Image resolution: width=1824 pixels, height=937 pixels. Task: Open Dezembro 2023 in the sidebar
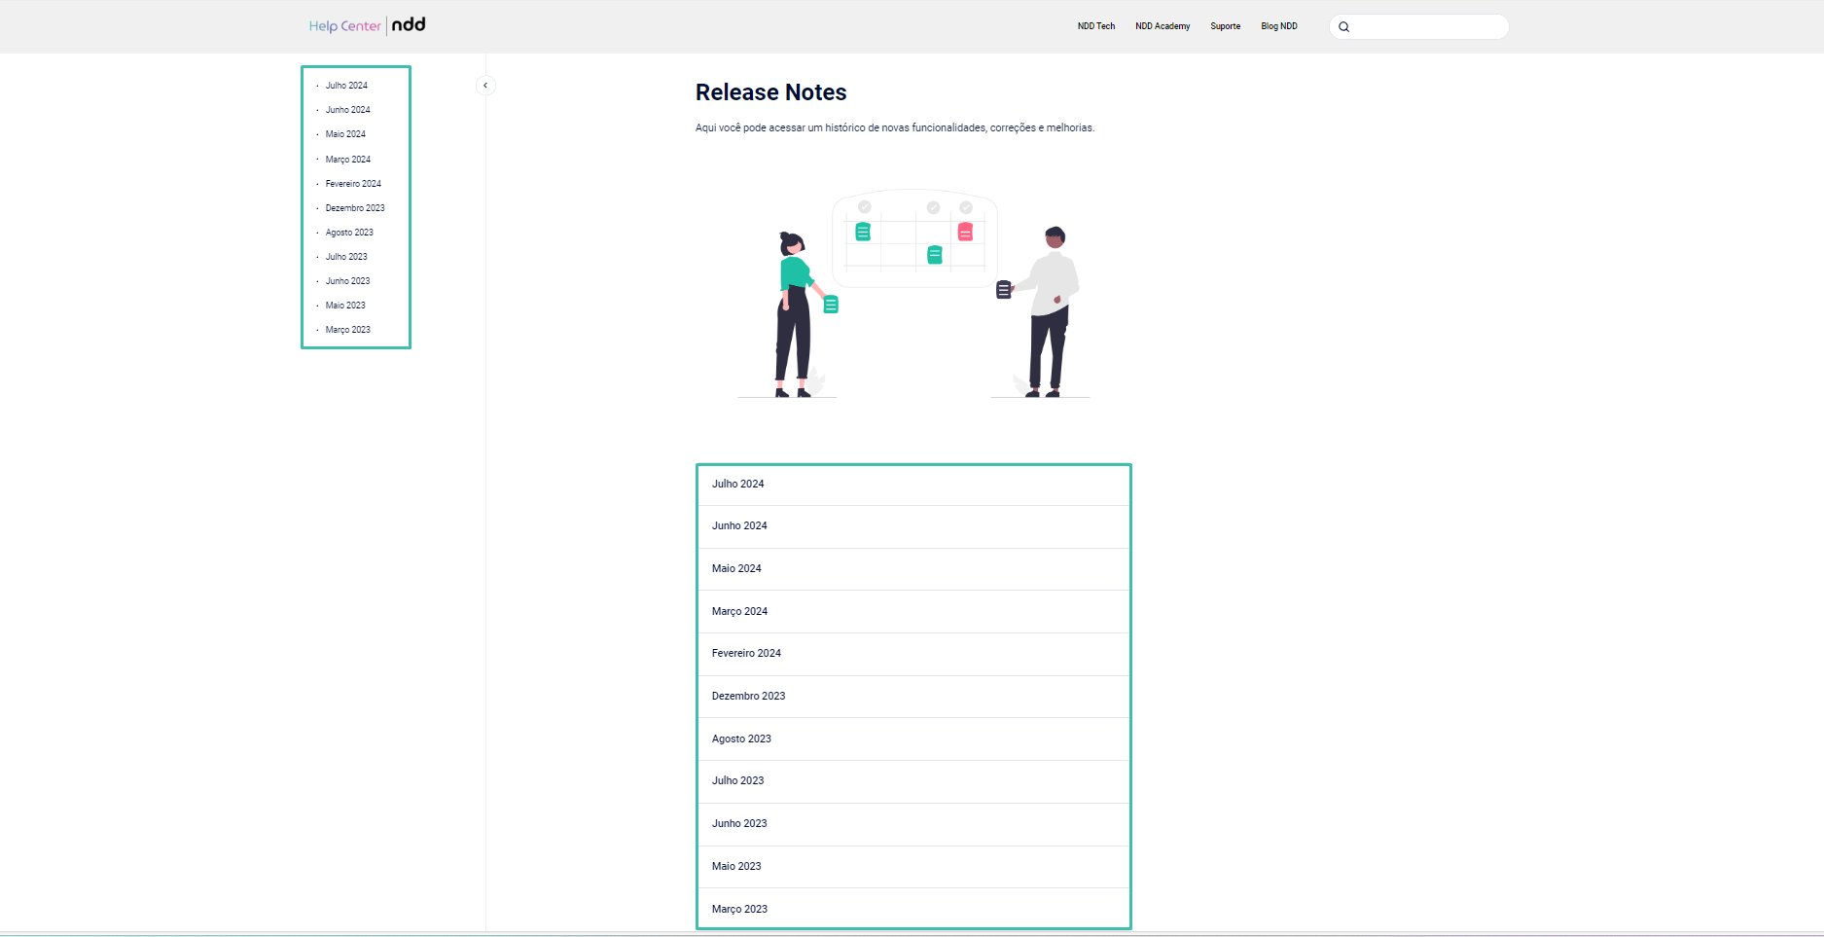coord(355,208)
